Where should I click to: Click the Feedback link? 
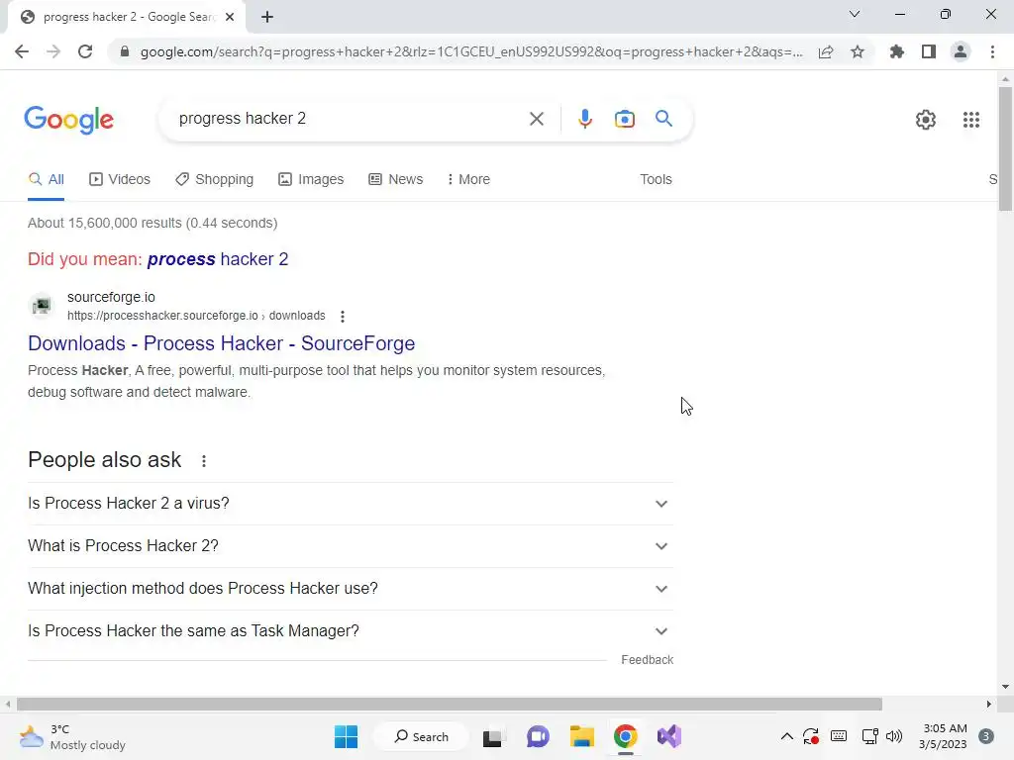pyautogui.click(x=648, y=660)
